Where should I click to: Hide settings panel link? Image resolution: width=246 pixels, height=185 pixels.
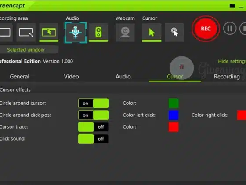coord(232,61)
